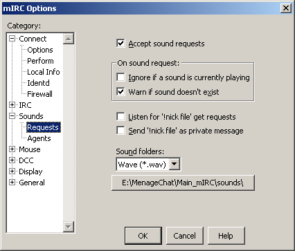
Task: Collapse the Sounds tree node
Action: click(12, 116)
